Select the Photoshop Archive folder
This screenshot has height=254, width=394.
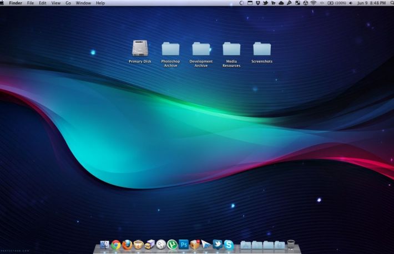click(x=170, y=49)
